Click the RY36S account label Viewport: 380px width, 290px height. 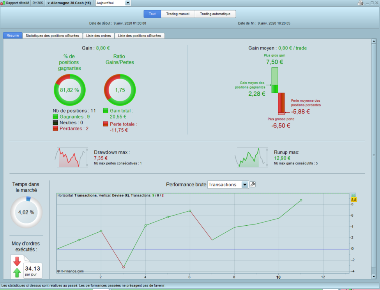(x=38, y=3)
